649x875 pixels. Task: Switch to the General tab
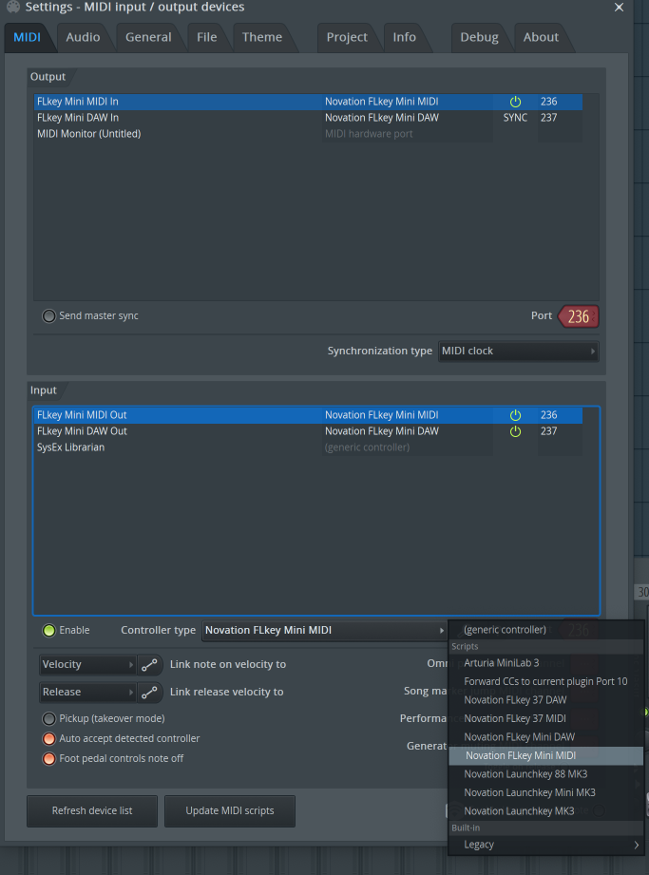coord(148,37)
